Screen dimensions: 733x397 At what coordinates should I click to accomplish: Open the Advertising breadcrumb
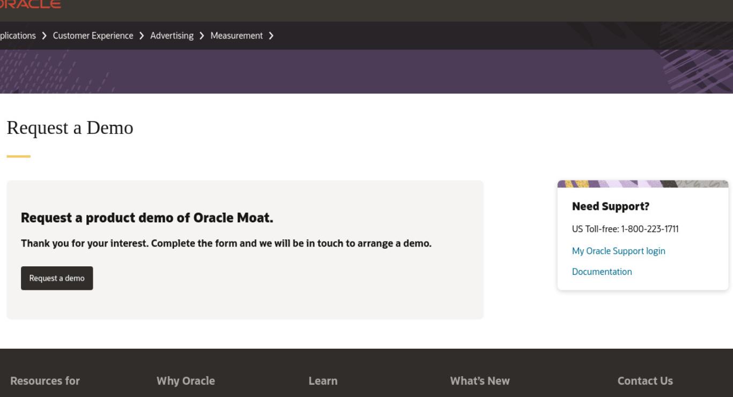(x=172, y=36)
